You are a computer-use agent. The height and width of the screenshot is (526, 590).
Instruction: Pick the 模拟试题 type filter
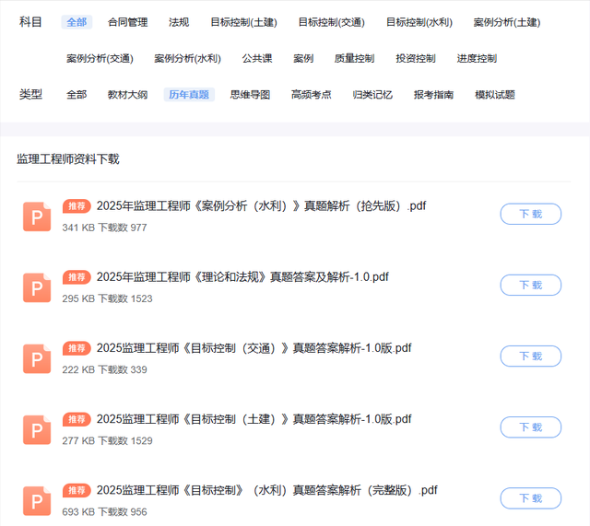(x=494, y=94)
